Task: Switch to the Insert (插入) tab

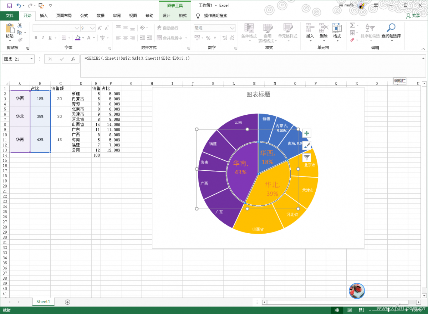Action: tap(44, 16)
